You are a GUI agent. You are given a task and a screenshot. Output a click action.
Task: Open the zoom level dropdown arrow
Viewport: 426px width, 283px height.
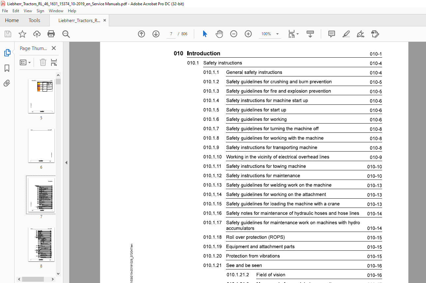pyautogui.click(x=277, y=34)
